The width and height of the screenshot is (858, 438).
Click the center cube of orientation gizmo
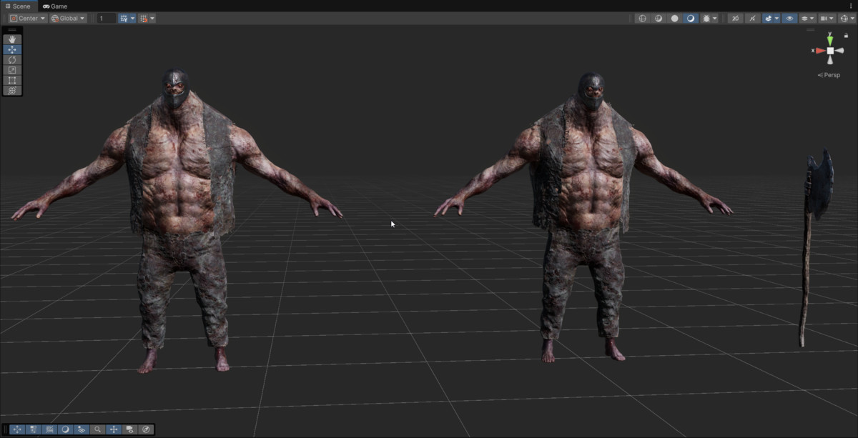(830, 51)
